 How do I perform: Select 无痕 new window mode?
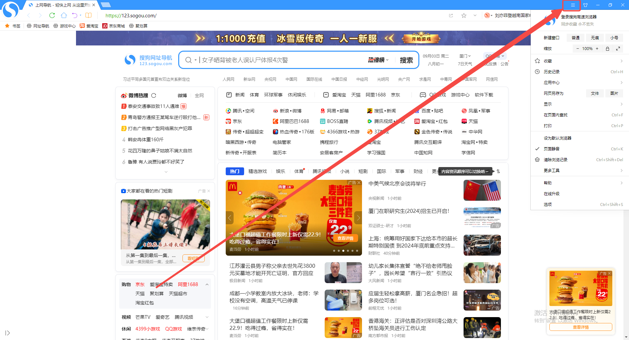coord(595,38)
